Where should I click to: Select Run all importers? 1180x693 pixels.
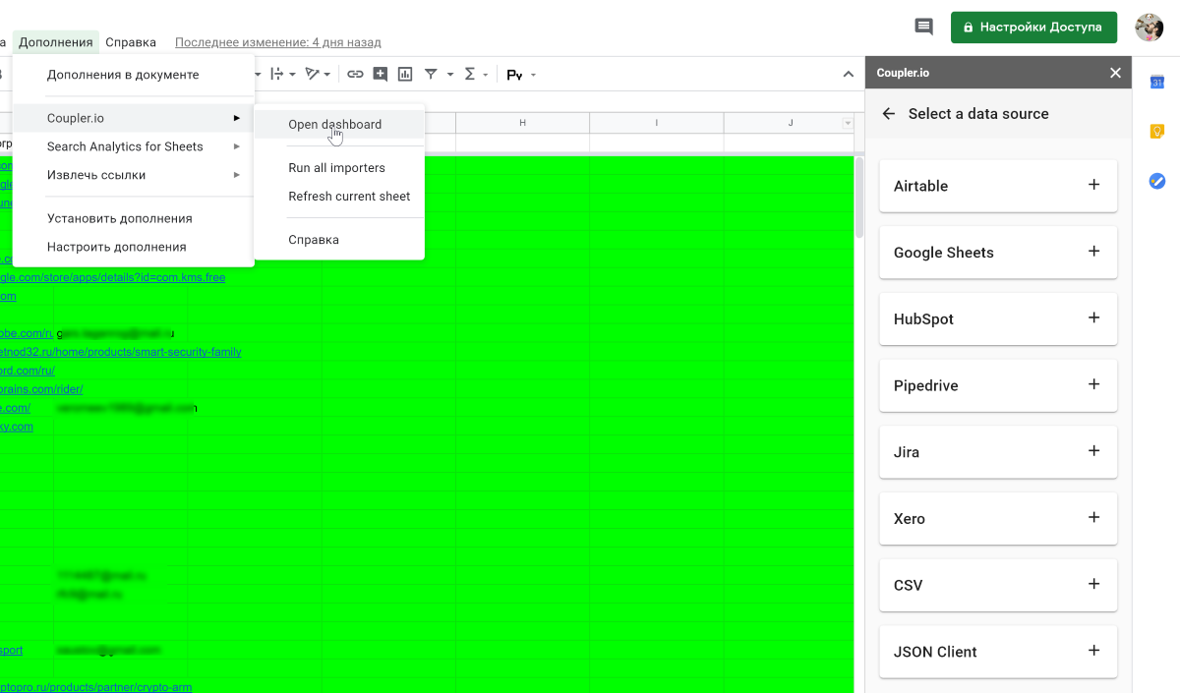click(339, 168)
